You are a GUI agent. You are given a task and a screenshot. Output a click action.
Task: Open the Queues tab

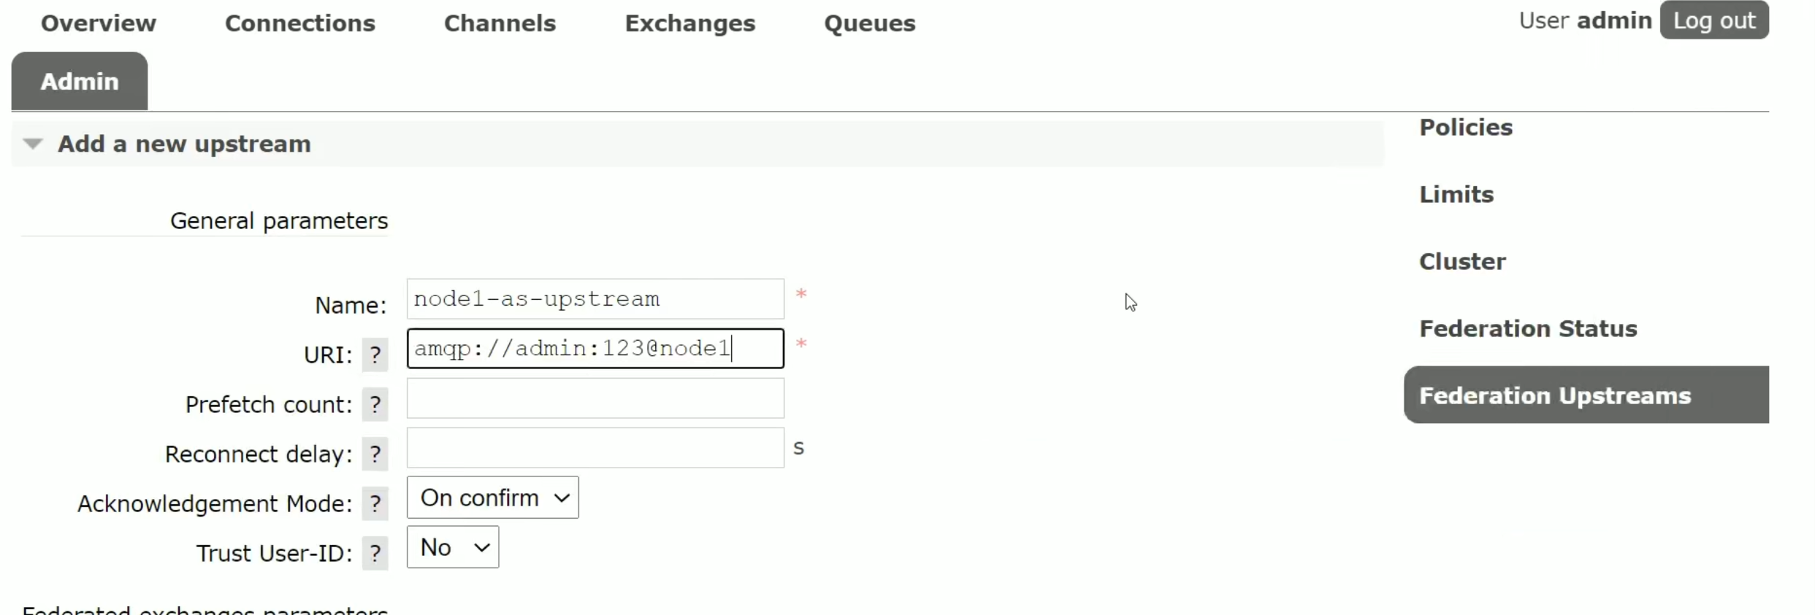tap(869, 23)
